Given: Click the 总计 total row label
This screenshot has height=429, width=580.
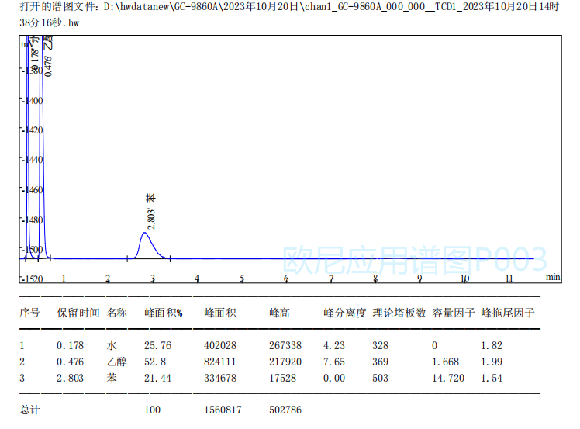Looking at the screenshot, I should click(x=29, y=410).
